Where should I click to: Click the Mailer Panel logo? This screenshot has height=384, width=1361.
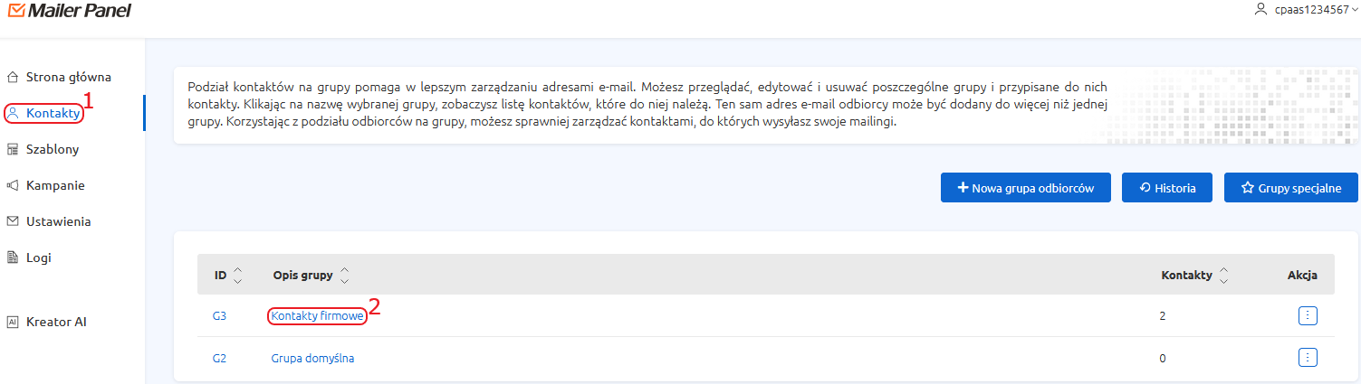68,11
